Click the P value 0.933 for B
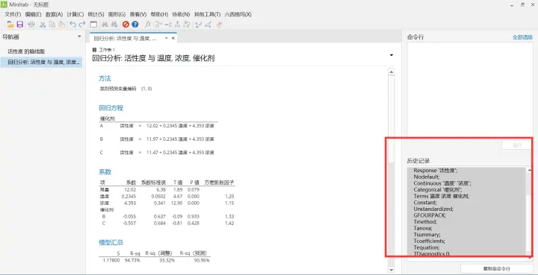Screen dimensions: 538x275 pyautogui.click(x=194, y=217)
